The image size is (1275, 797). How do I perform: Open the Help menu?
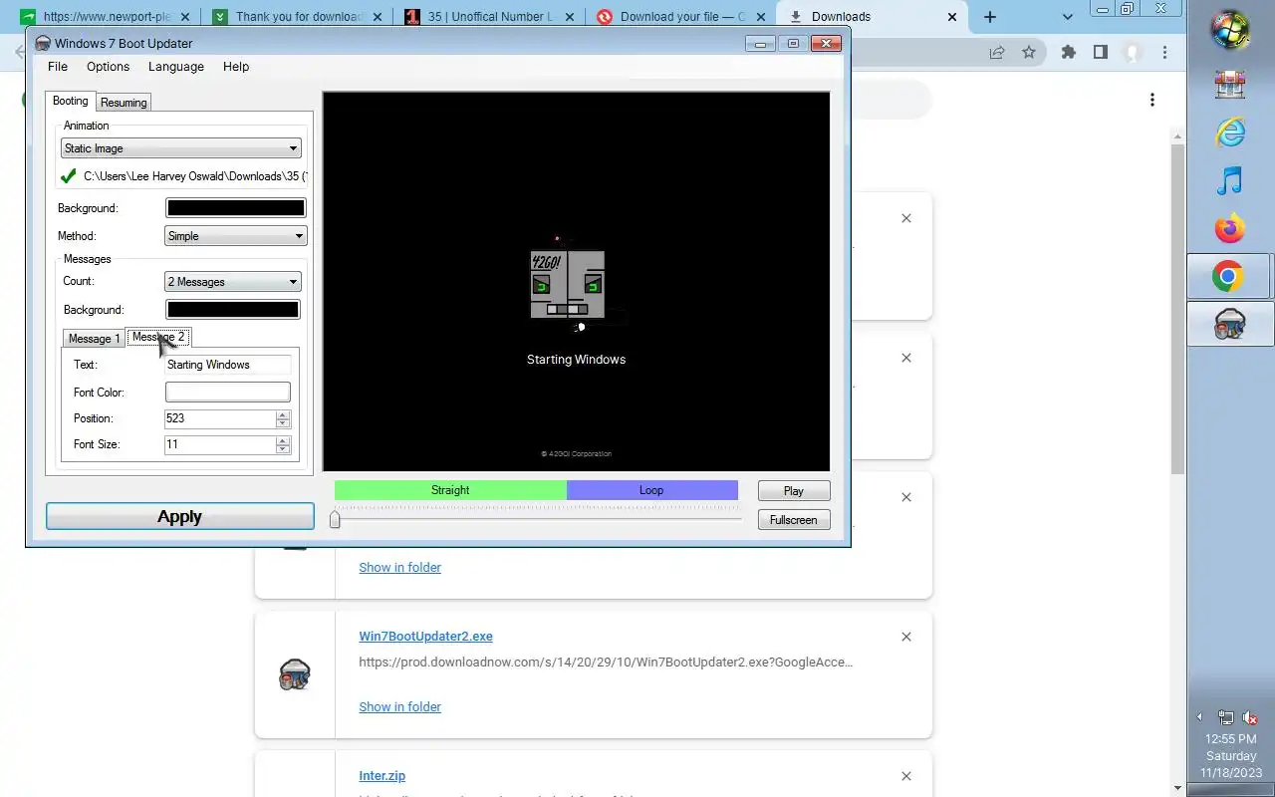236,67
